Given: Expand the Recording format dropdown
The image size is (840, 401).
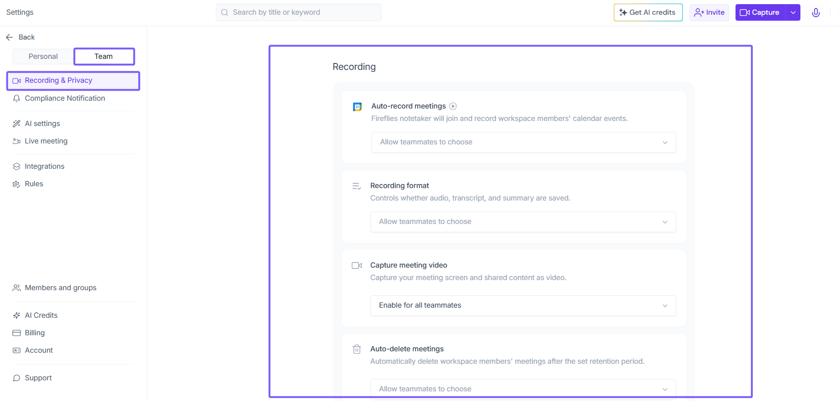Looking at the screenshot, I should point(523,222).
